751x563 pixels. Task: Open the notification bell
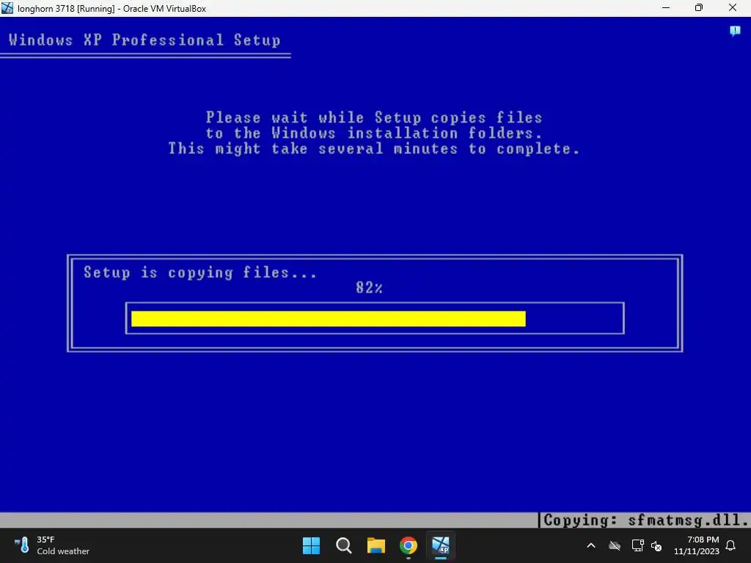pyautogui.click(x=730, y=545)
